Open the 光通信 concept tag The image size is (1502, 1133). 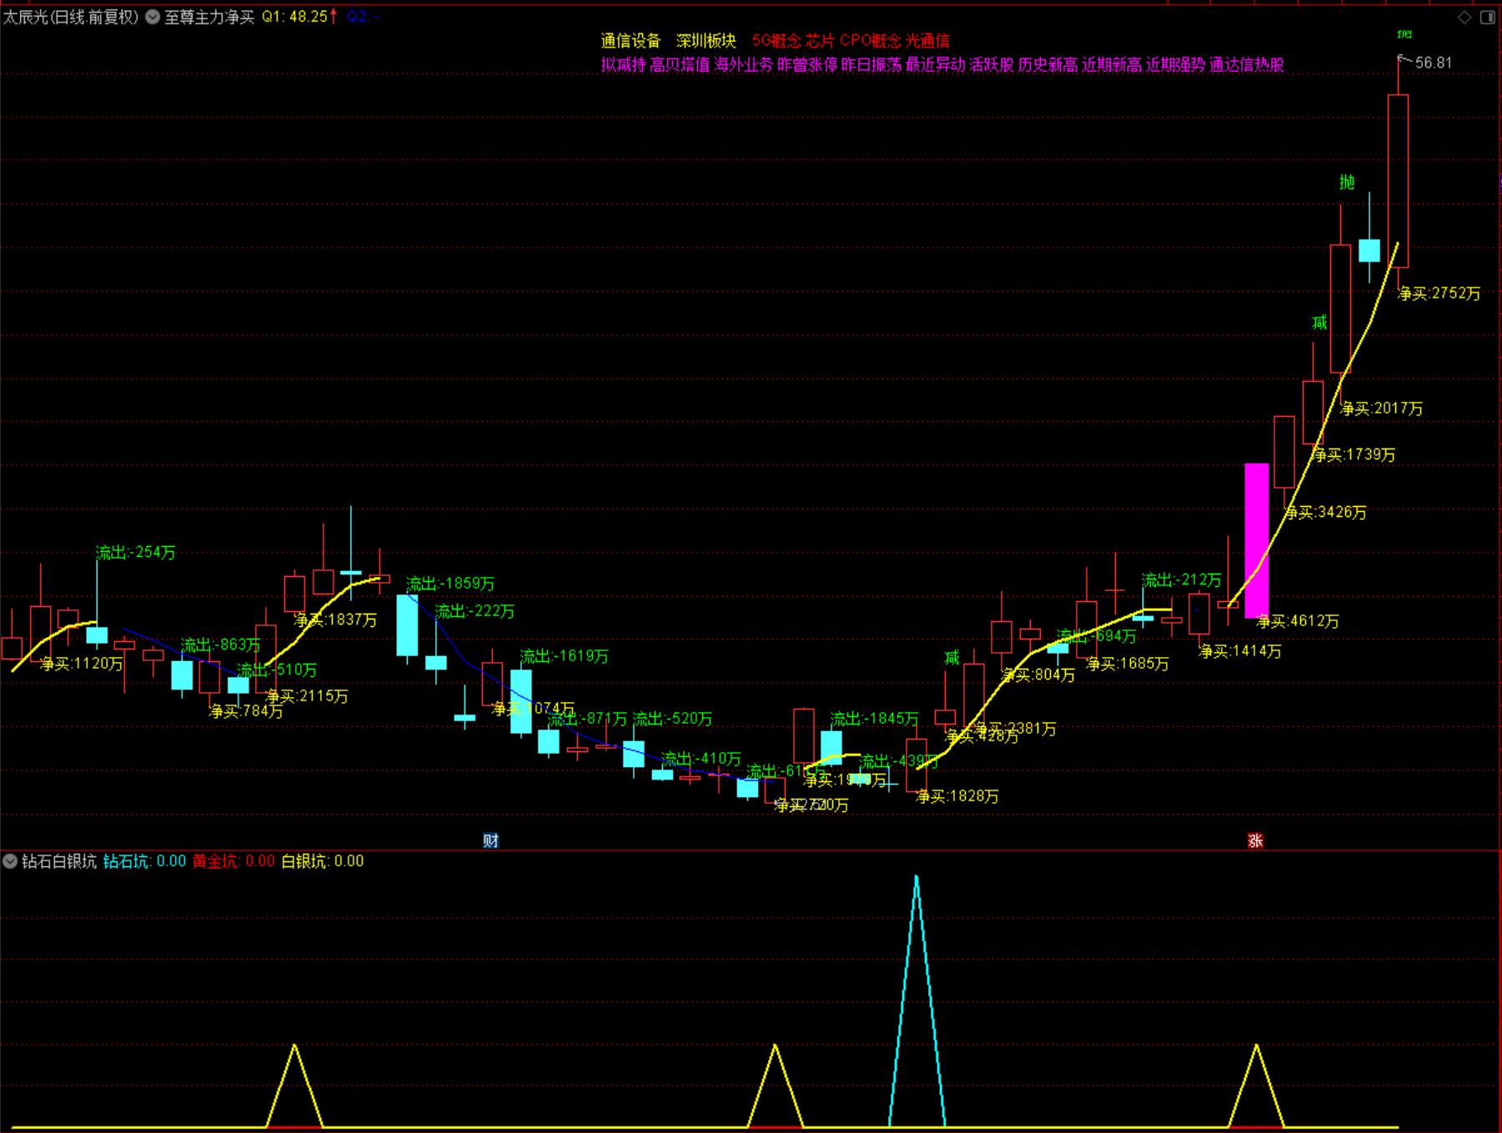pos(927,41)
